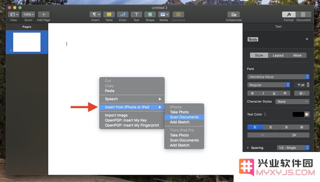The width and height of the screenshot is (320, 182).
Task: Switch to the Style tab
Action: [259, 55]
